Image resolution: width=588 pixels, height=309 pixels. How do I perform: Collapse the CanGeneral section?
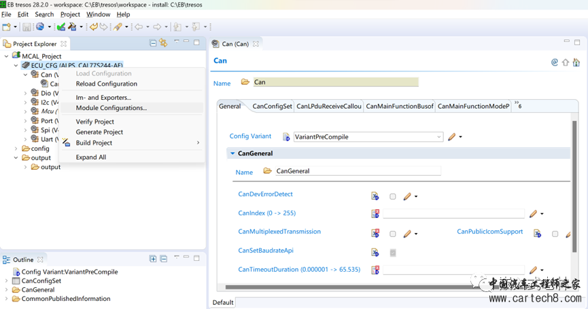coord(232,153)
